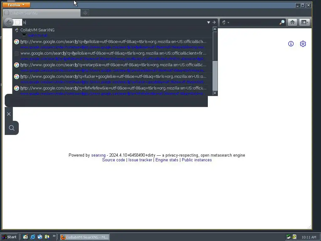Open the Windows Start menu
The width and height of the screenshot is (321, 241).
tap(9, 237)
